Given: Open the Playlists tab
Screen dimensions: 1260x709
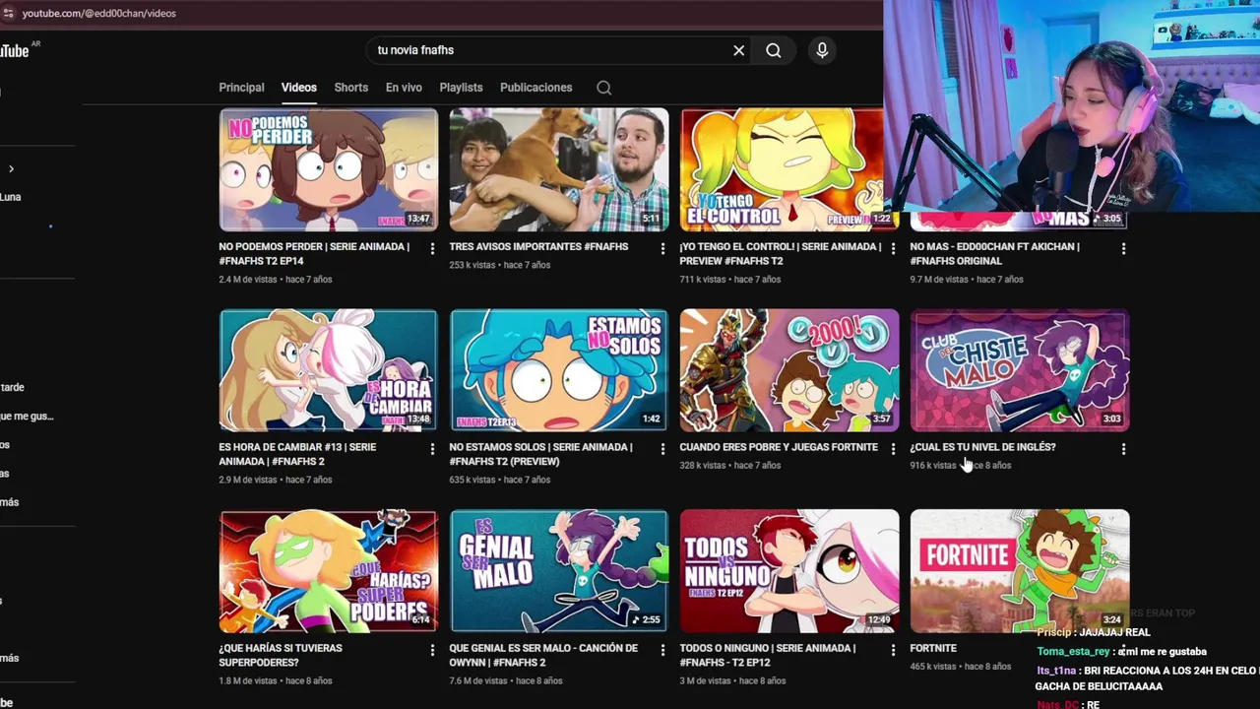Looking at the screenshot, I should (x=461, y=88).
